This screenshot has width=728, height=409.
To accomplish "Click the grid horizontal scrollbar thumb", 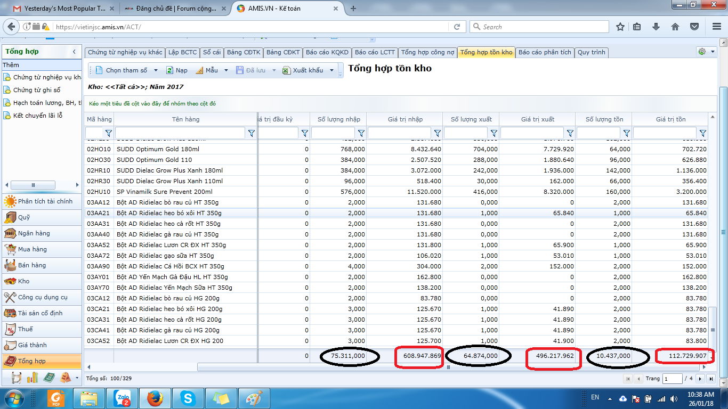I will (449, 367).
